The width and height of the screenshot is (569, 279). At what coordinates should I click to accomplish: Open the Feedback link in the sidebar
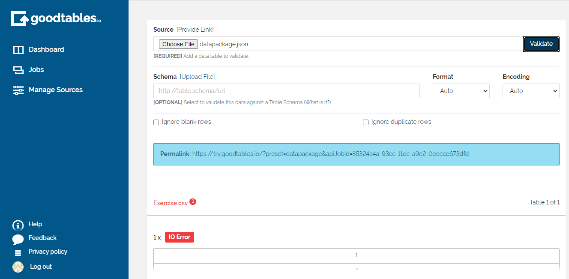42,238
